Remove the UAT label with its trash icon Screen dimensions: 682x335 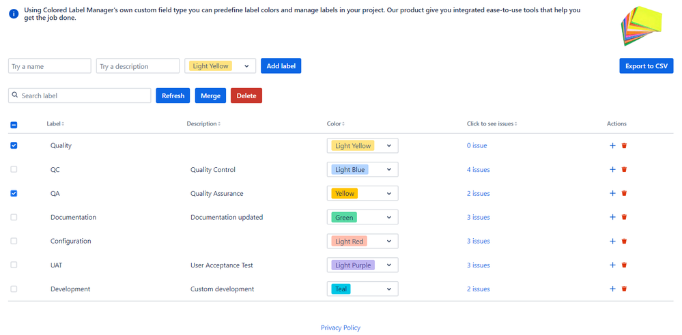pyautogui.click(x=624, y=265)
